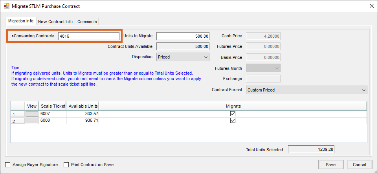This screenshot has height=174, width=378.
Task: Open the New Contract Info tab
Action: click(x=55, y=22)
